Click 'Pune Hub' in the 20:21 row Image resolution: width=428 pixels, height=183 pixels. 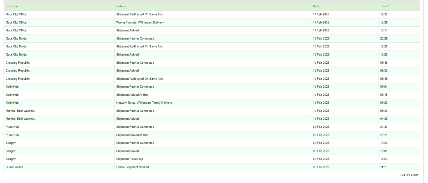click(x=12, y=135)
